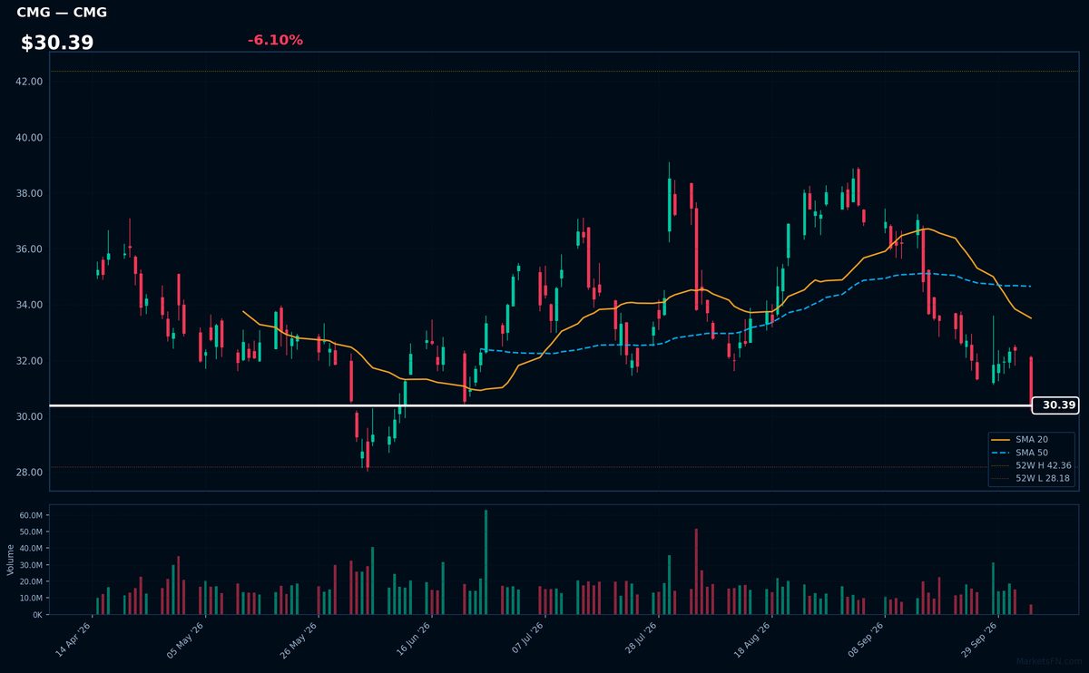Click the tallest green volume bar above 60M
The image size is (1089, 673).
[486, 562]
